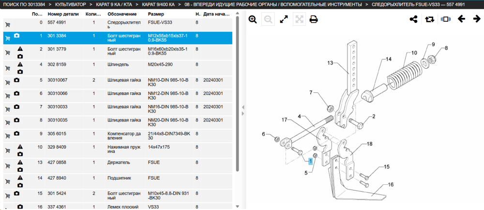Print the diagram with printer icon

tap(314, 19)
